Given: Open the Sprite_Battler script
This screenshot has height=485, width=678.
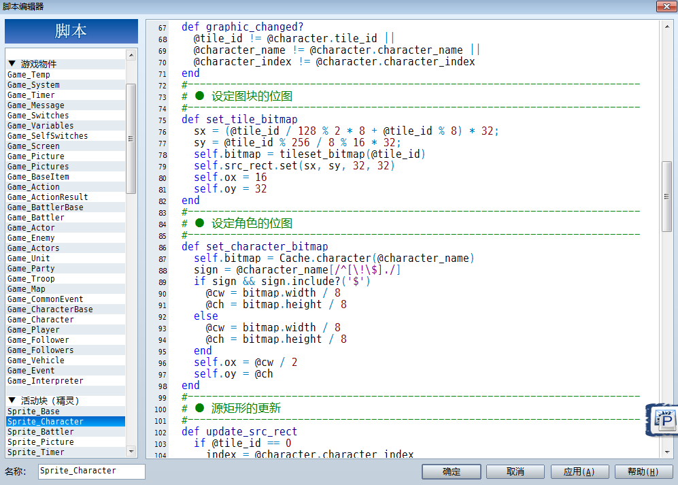Looking at the screenshot, I should [66, 432].
